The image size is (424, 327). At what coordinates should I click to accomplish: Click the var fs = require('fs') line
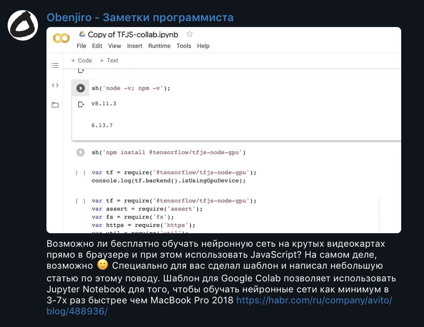[133, 217]
